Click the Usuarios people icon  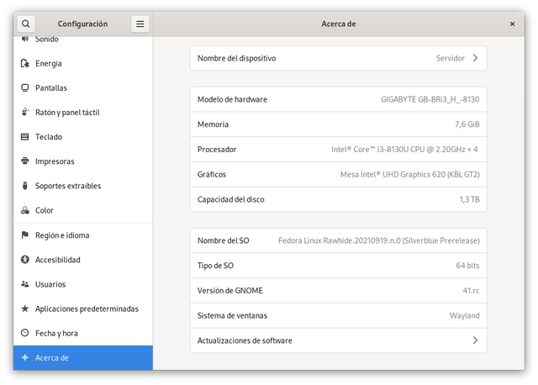pos(25,284)
